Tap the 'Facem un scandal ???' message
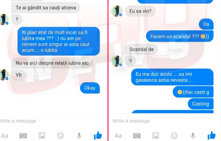Screen dimensions: 221x141 coord(180,36)
